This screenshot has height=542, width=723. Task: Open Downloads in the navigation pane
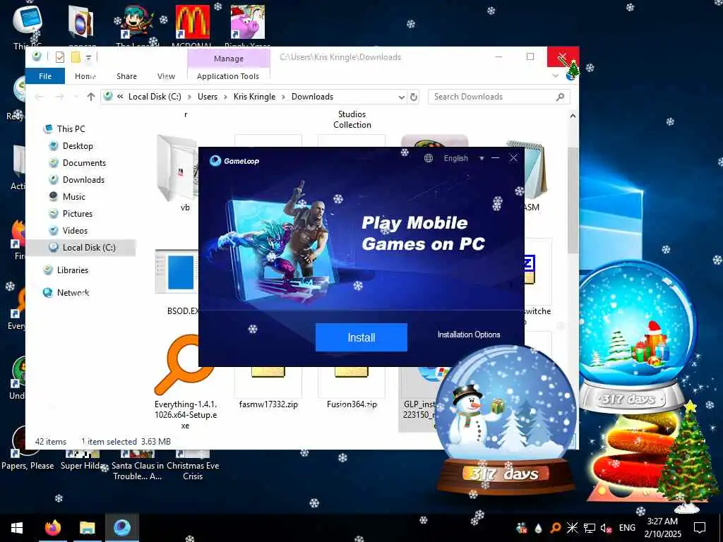pyautogui.click(x=83, y=180)
